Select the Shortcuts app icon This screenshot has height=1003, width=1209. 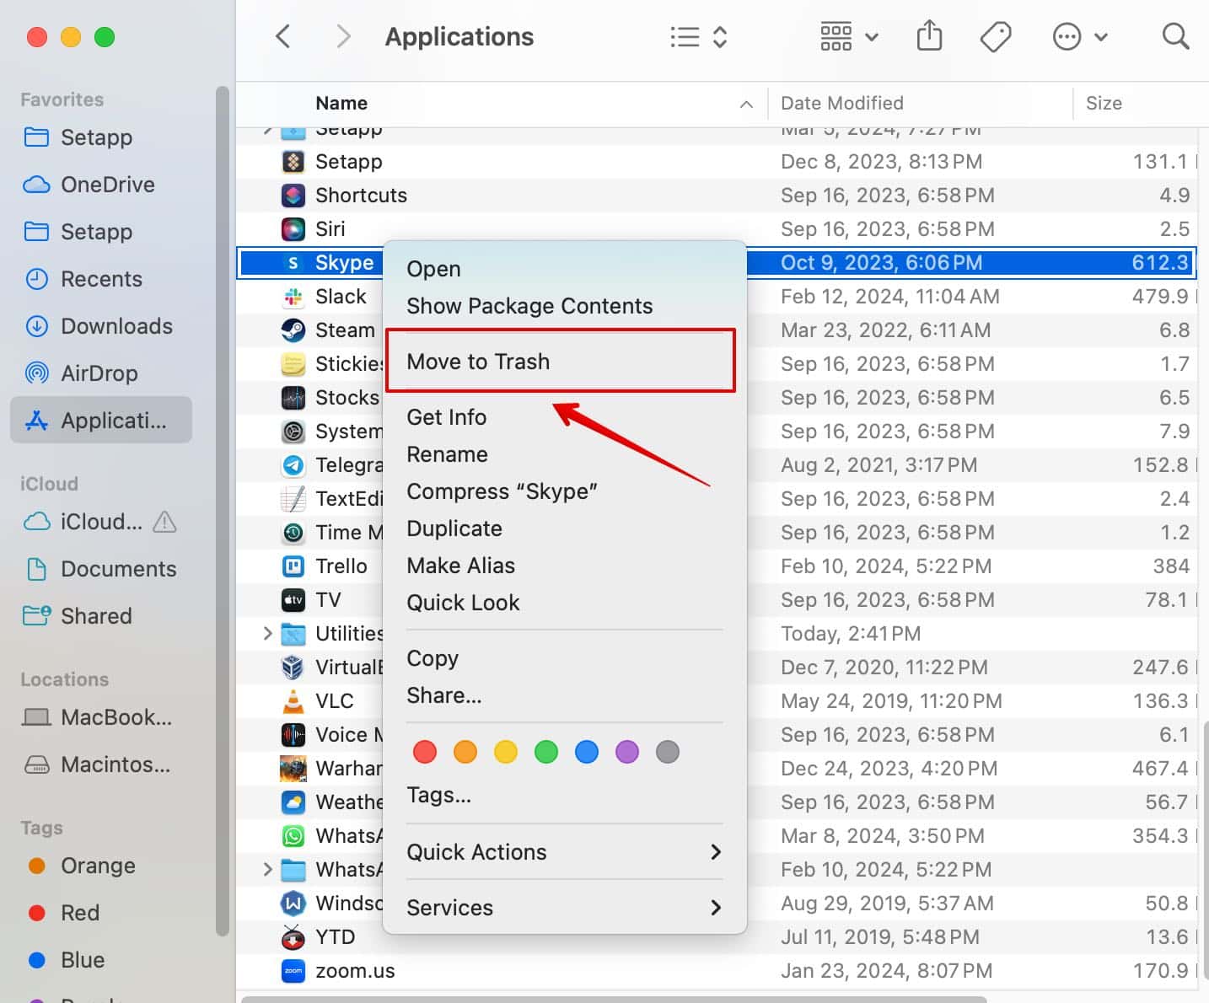[293, 196]
